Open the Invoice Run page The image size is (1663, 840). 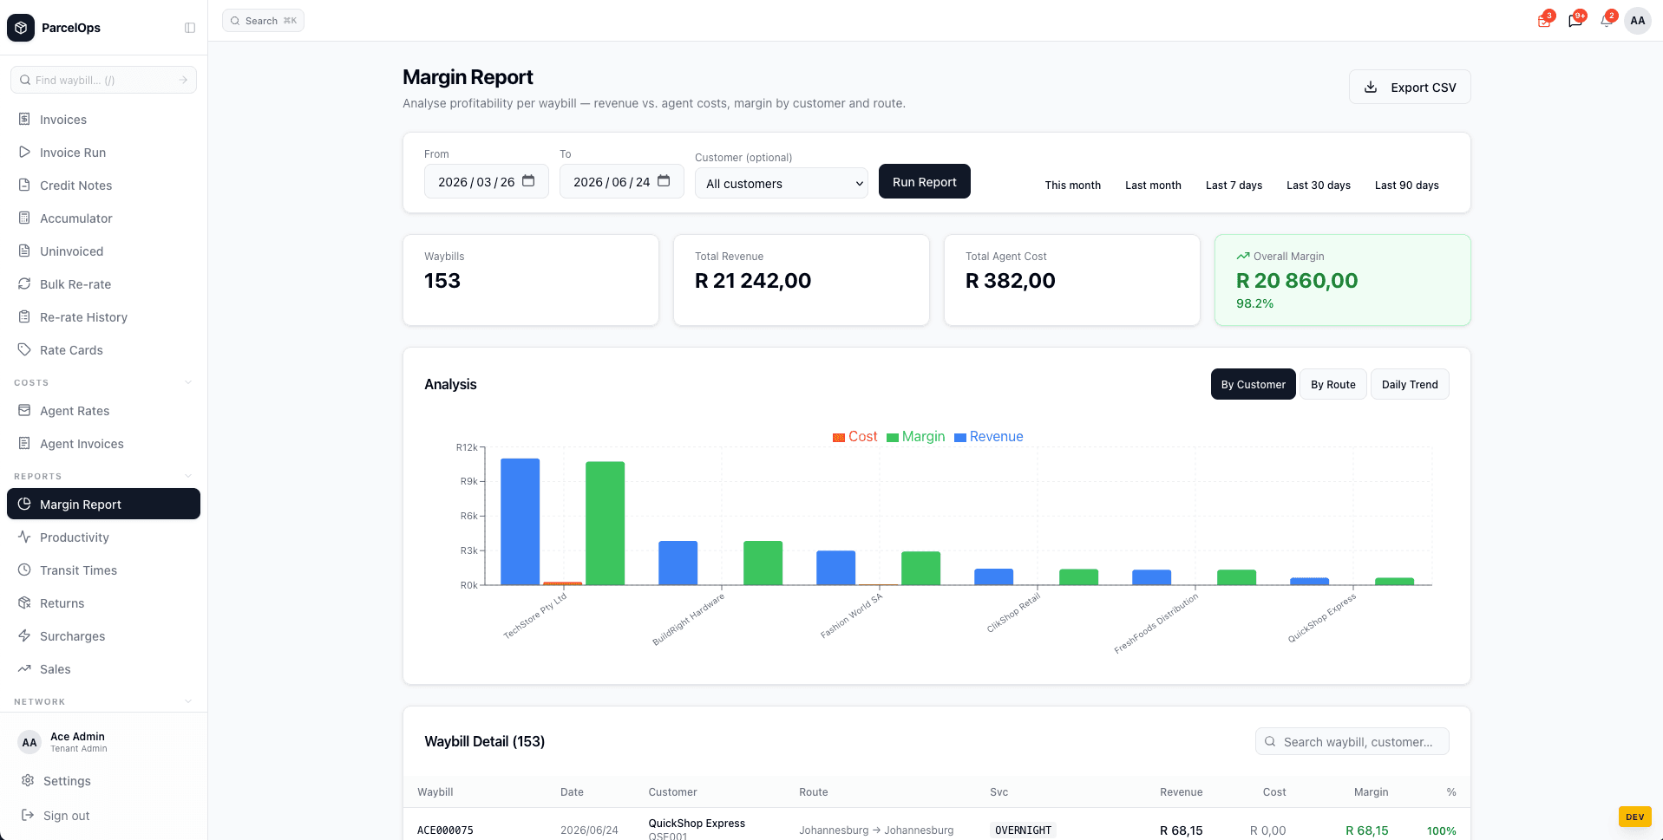pos(103,152)
